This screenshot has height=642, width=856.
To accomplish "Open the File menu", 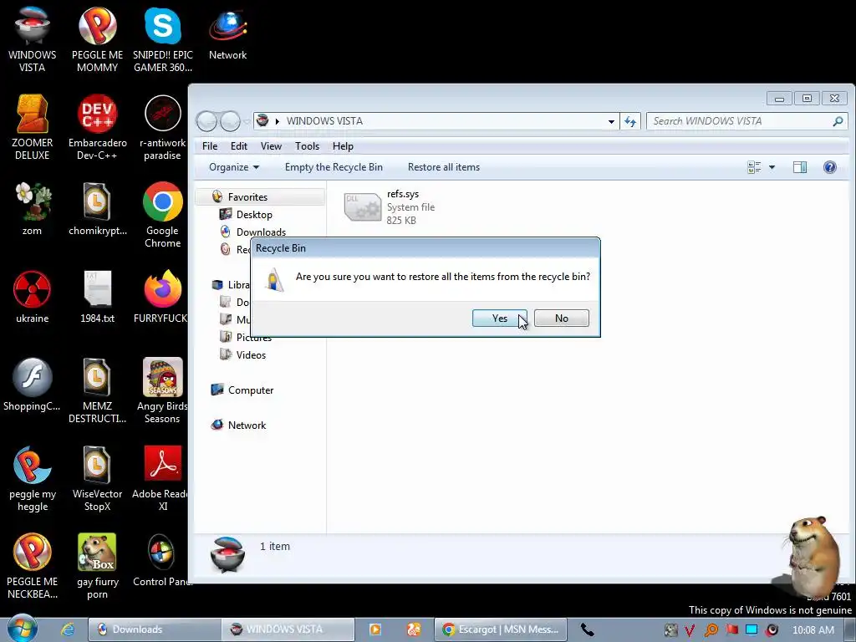I will 210,146.
